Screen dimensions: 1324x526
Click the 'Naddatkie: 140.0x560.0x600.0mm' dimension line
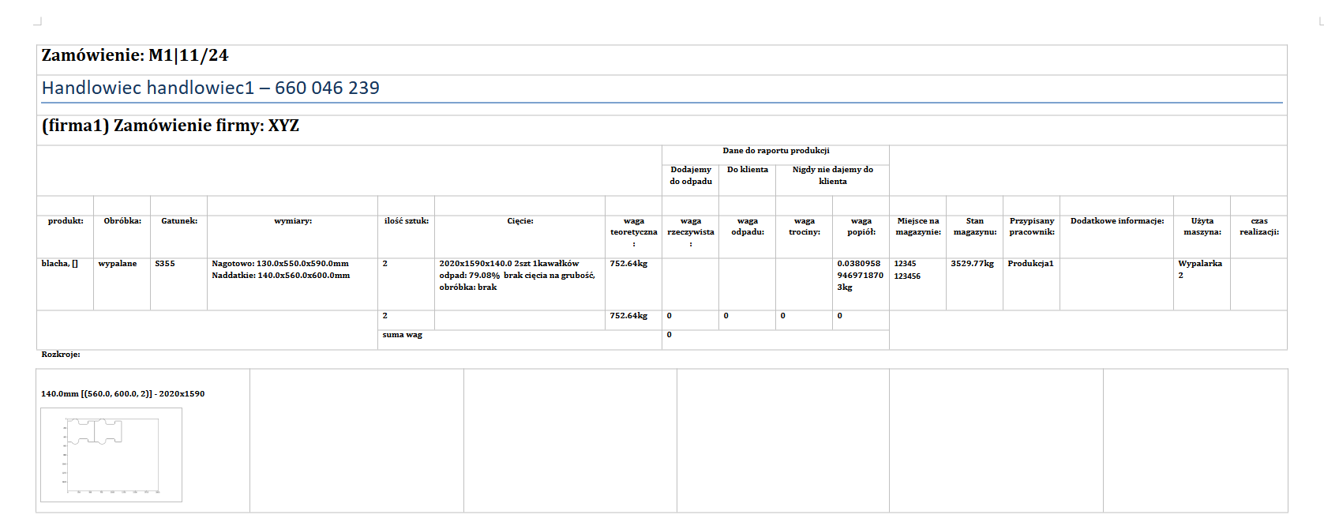point(281,276)
